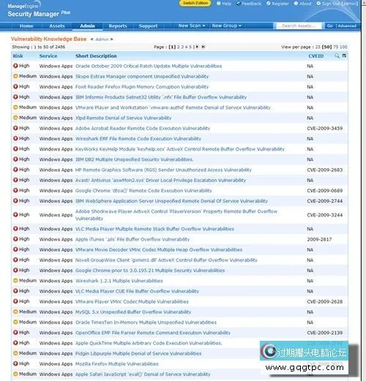The height and width of the screenshot is (381, 366).
Task: Click the High risk icon on Wireshark ERF File row
Action: 15,138
